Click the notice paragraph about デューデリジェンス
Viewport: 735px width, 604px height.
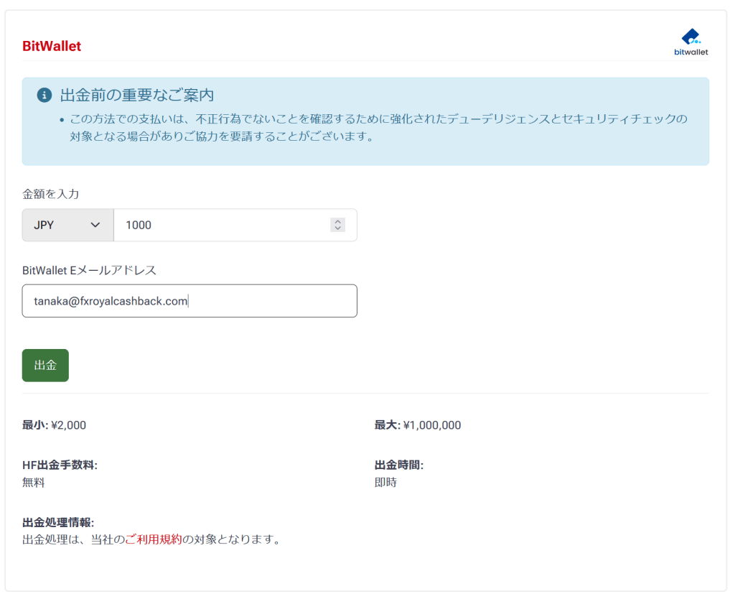pyautogui.click(x=378, y=128)
